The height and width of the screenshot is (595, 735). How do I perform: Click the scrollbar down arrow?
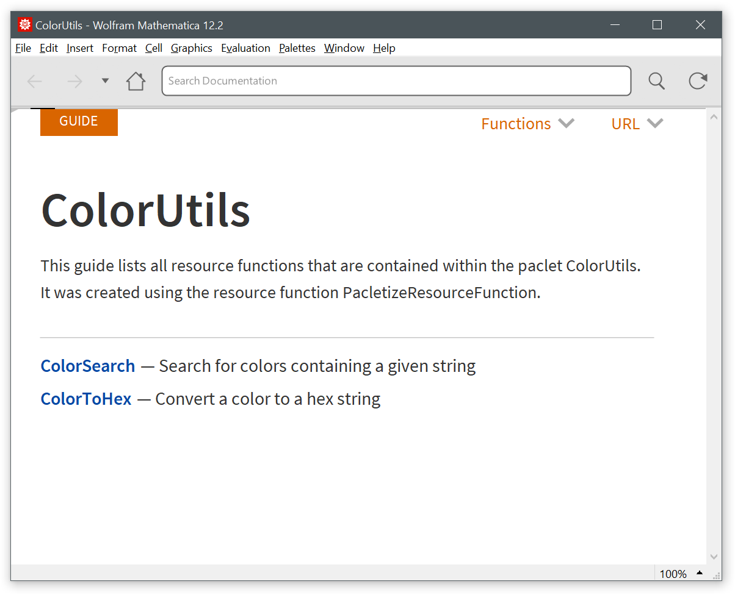[x=714, y=556]
